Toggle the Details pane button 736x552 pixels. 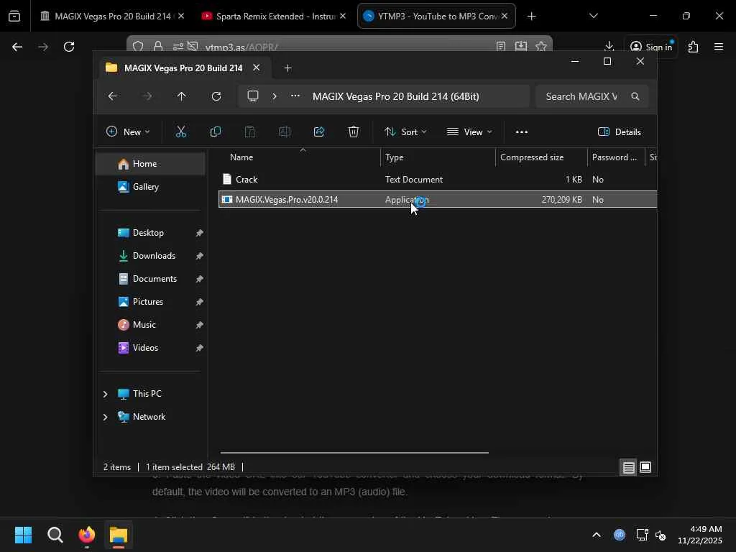pyautogui.click(x=619, y=132)
